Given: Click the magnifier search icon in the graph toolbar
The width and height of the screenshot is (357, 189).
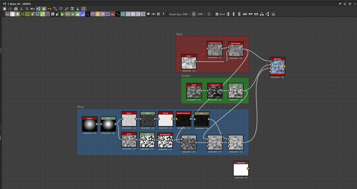Looking at the screenshot, I should pyautogui.click(x=27, y=8).
